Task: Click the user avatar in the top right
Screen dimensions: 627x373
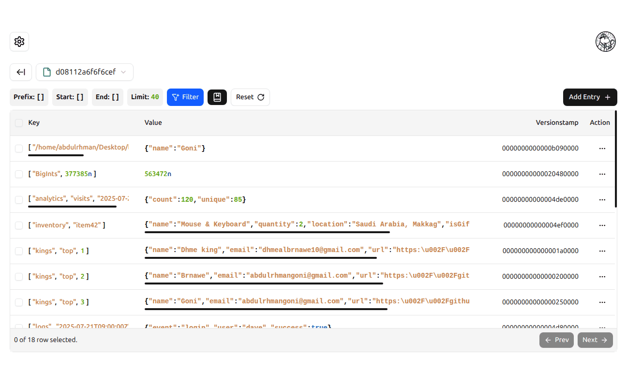Action: [x=605, y=42]
